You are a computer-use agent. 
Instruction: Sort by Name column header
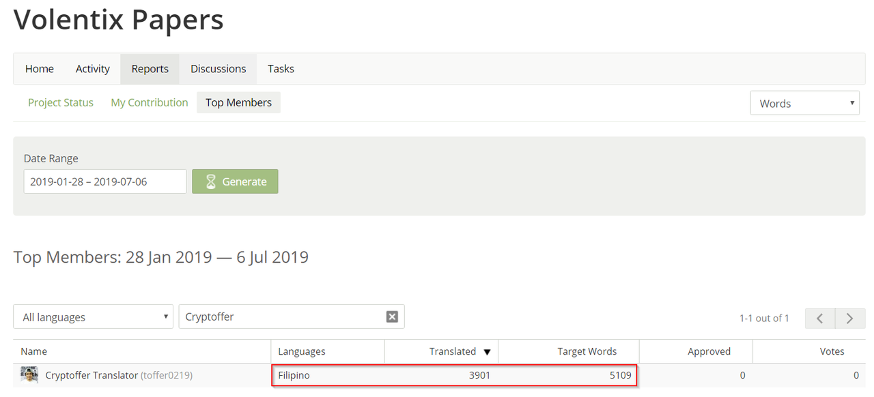[x=33, y=351]
